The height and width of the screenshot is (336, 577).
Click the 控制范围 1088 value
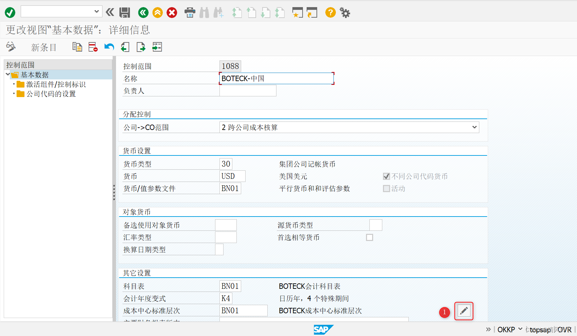tap(230, 66)
